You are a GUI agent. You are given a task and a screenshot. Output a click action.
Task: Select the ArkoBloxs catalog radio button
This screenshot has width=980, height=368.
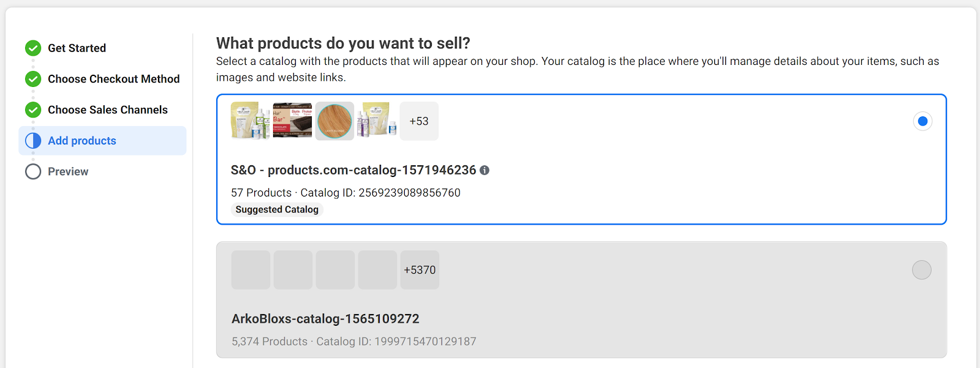tap(921, 270)
